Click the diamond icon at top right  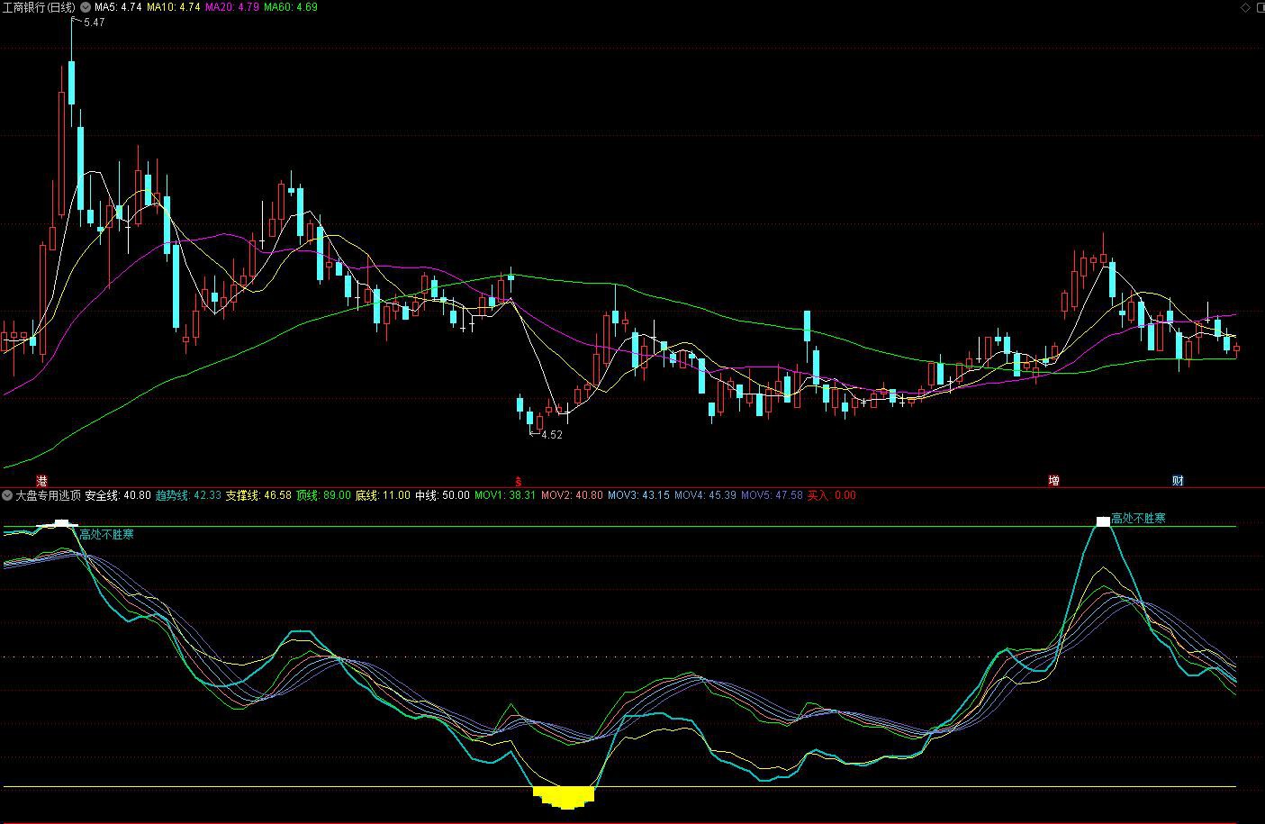click(x=1245, y=7)
